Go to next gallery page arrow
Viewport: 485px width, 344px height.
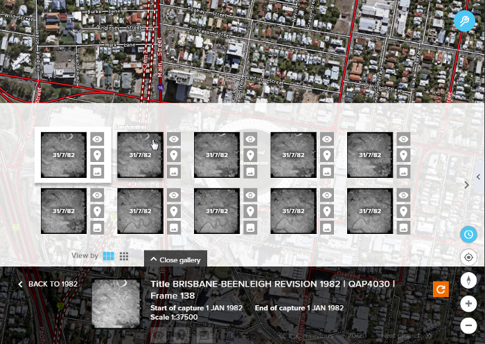[466, 185]
